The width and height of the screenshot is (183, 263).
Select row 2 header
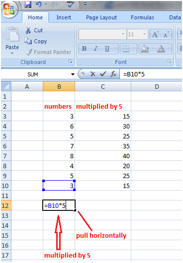point(6,106)
